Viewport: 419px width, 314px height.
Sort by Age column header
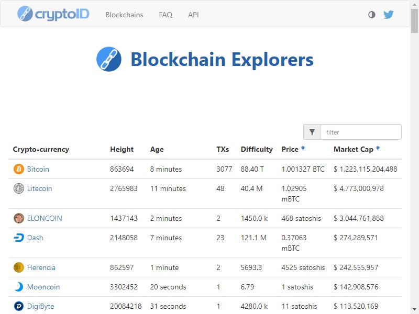(x=157, y=149)
